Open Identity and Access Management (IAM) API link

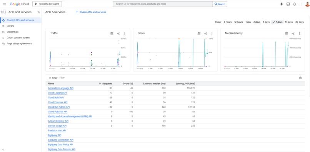click(70, 116)
